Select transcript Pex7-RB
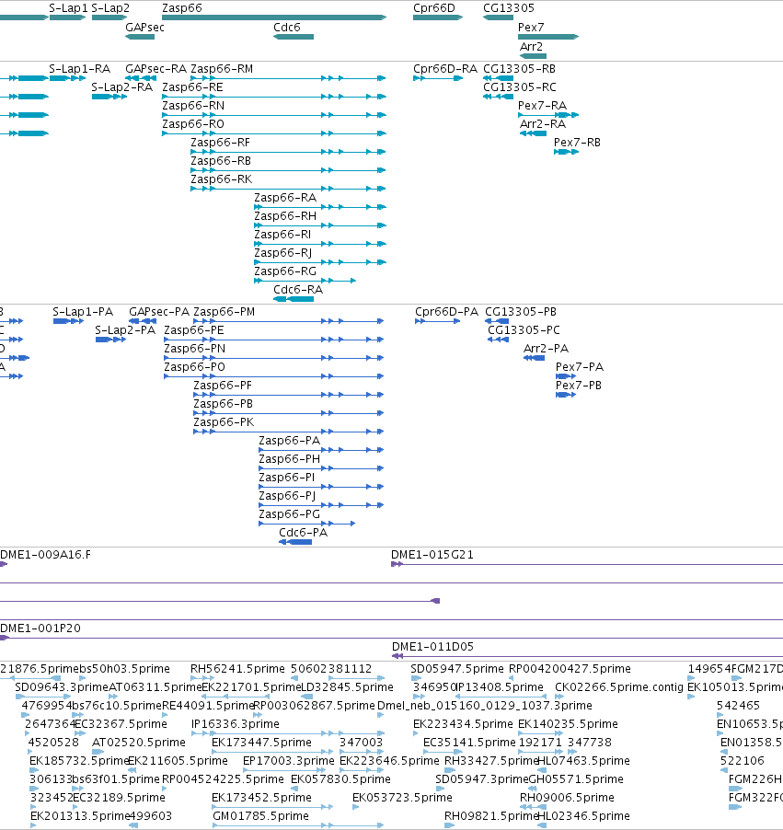The height and width of the screenshot is (830, 783). coord(577,143)
